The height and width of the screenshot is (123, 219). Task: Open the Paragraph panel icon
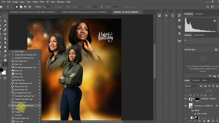179,33
